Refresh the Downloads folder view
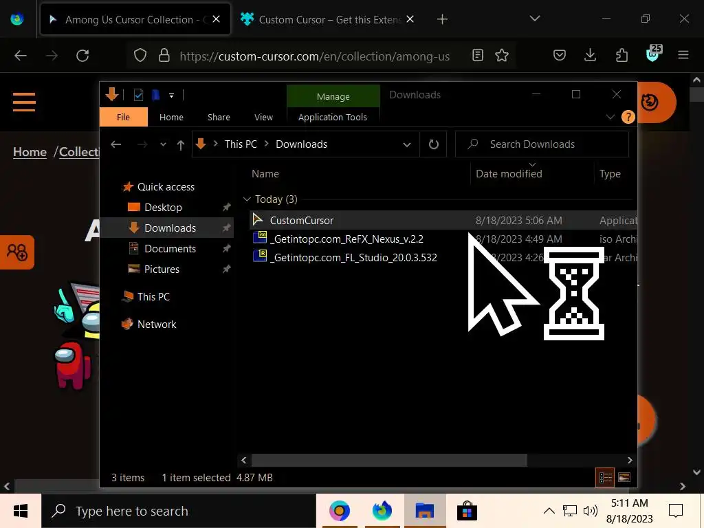Image resolution: width=704 pixels, height=528 pixels. [433, 144]
